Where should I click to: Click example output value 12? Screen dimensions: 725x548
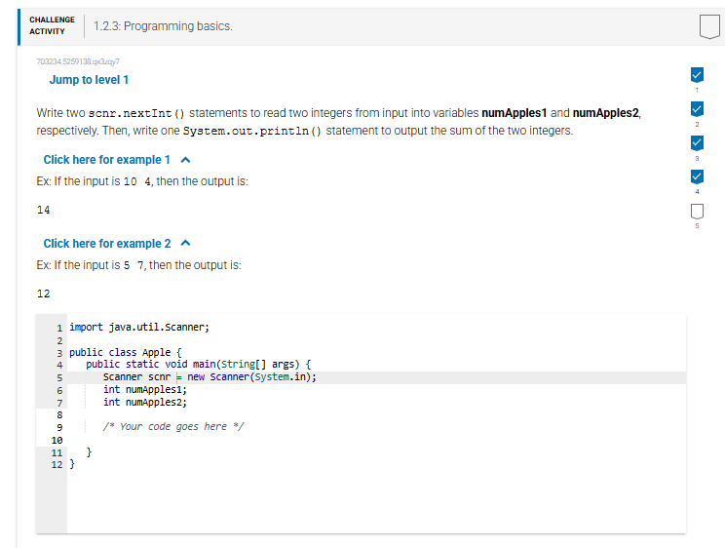point(44,294)
